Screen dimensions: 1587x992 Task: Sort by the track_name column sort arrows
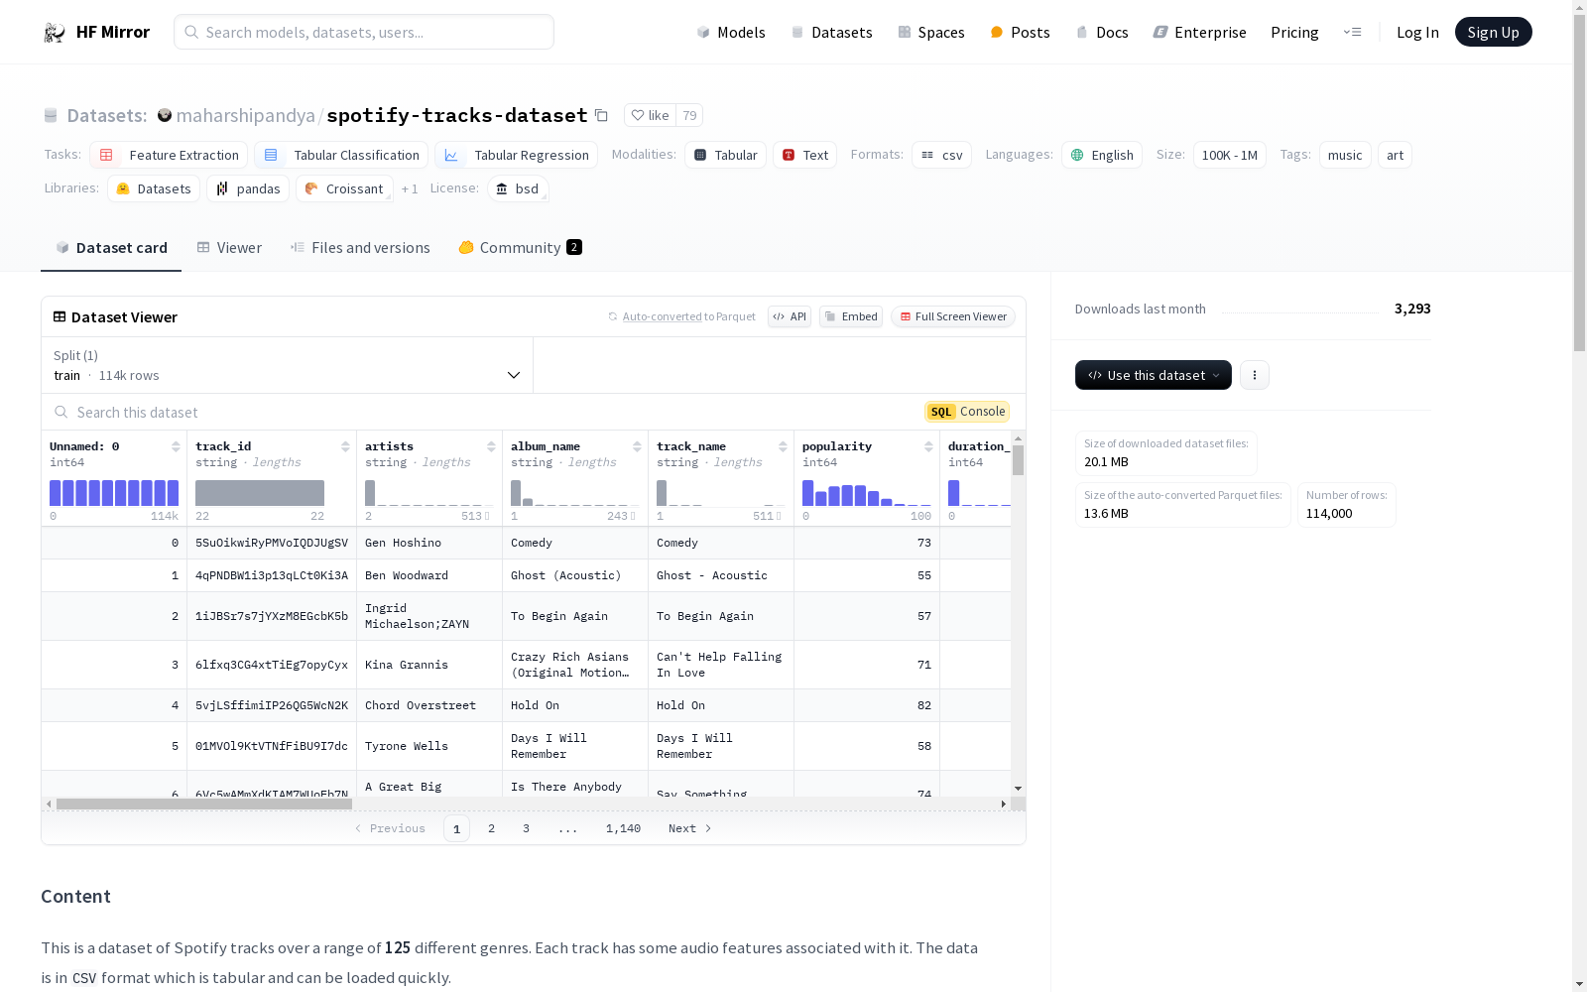tap(783, 446)
